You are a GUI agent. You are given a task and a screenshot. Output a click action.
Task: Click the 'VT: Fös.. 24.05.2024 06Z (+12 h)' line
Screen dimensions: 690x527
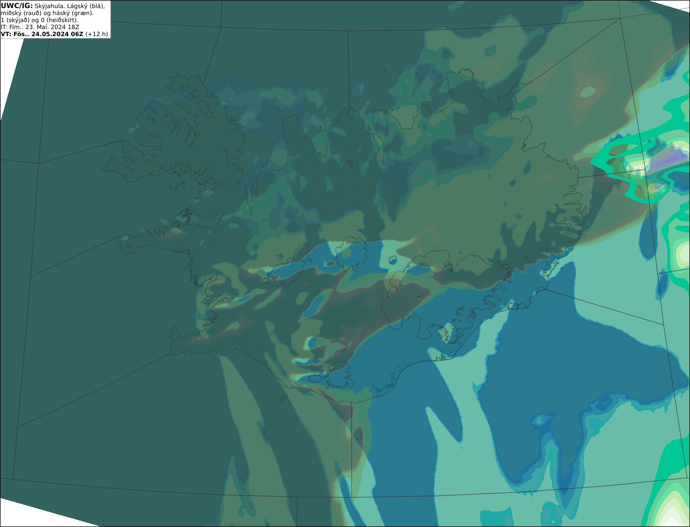click(x=54, y=34)
